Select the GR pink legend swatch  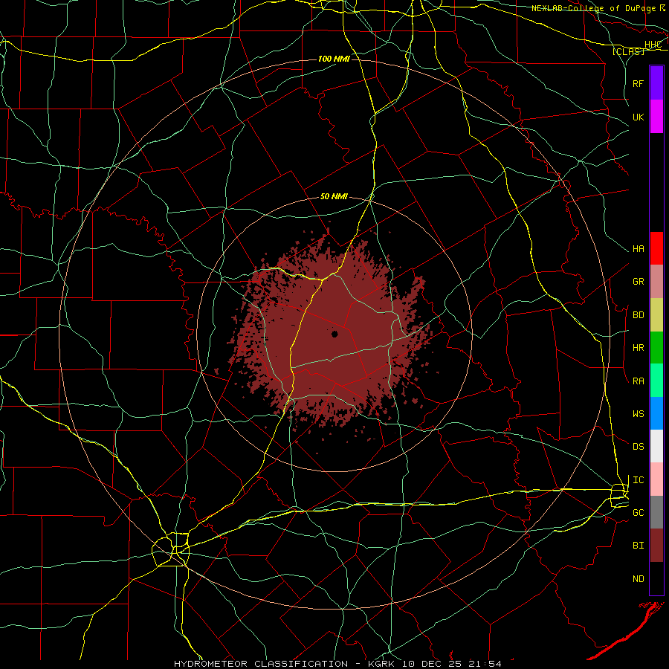pos(656,282)
